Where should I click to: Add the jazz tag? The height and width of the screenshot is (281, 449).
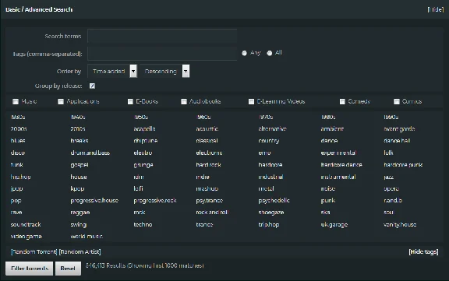[x=388, y=177]
